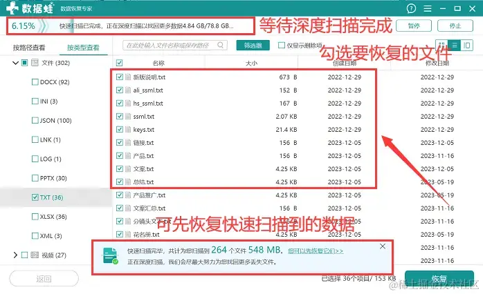Select the INI (3) category
The image size is (483, 294).
pyautogui.click(x=48, y=101)
